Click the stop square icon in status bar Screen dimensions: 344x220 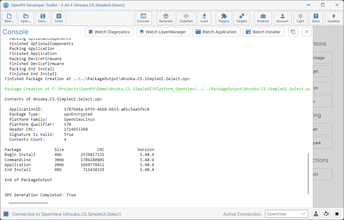click(x=337, y=214)
